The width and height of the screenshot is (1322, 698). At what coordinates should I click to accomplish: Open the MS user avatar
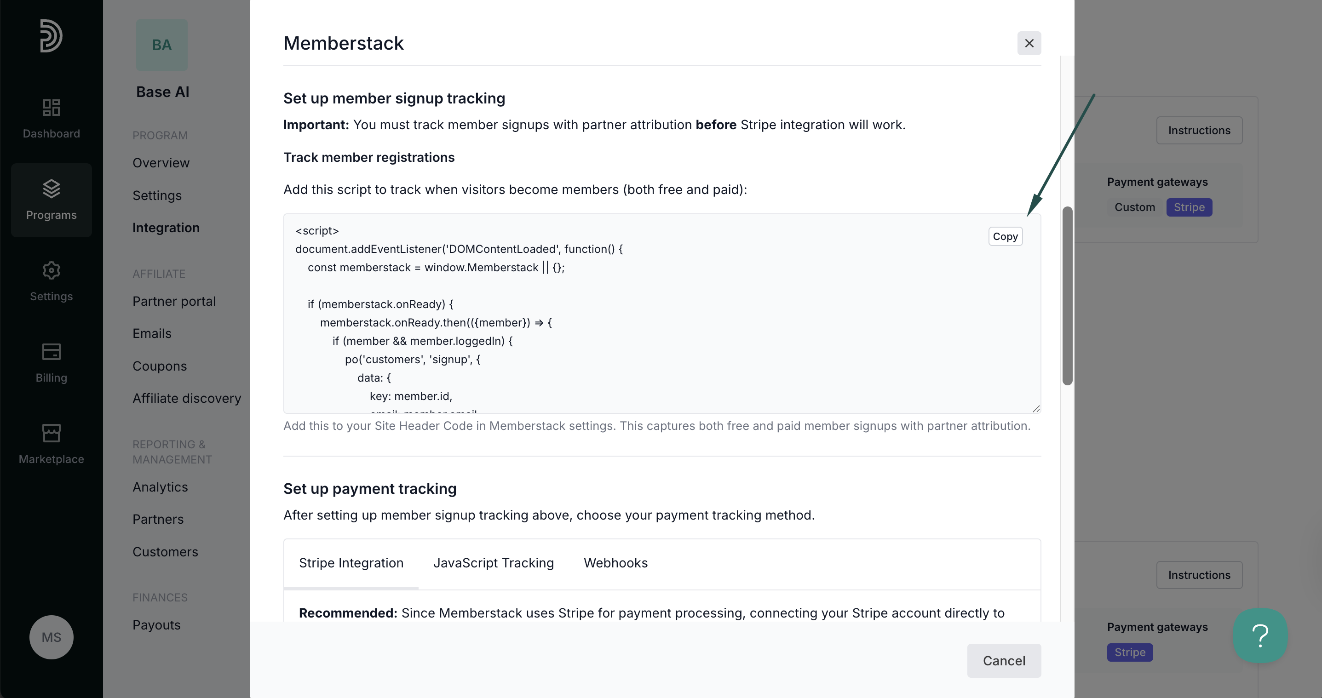(52, 637)
